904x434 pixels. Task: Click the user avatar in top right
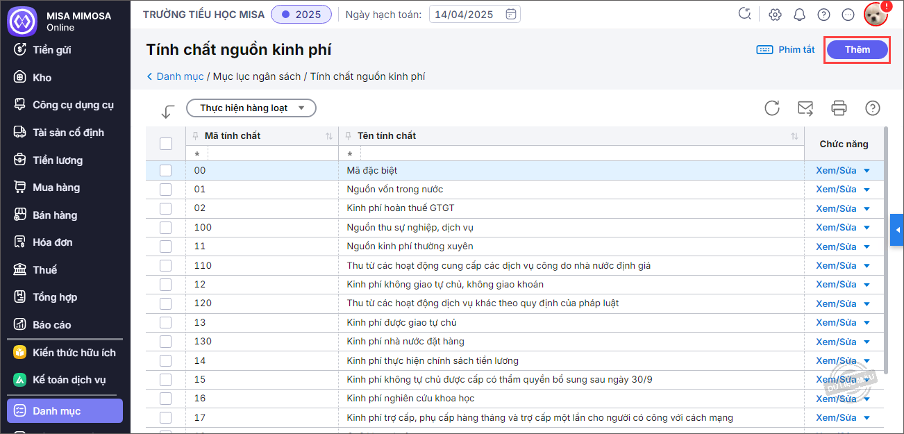(876, 14)
